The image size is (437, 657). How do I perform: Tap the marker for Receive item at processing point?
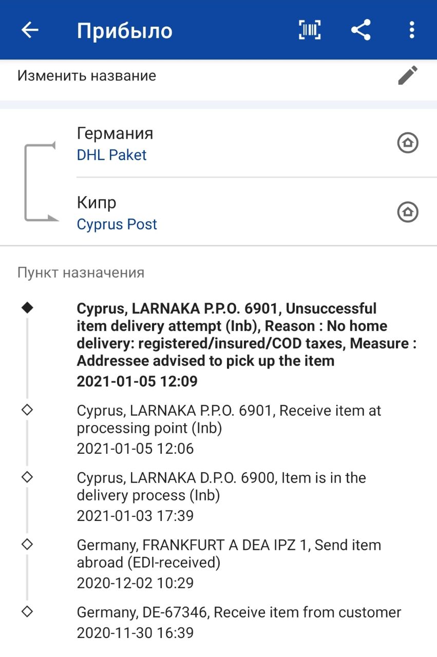[x=27, y=410]
